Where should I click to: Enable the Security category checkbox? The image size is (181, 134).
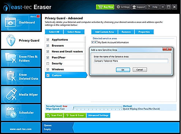[x=48, y=63]
